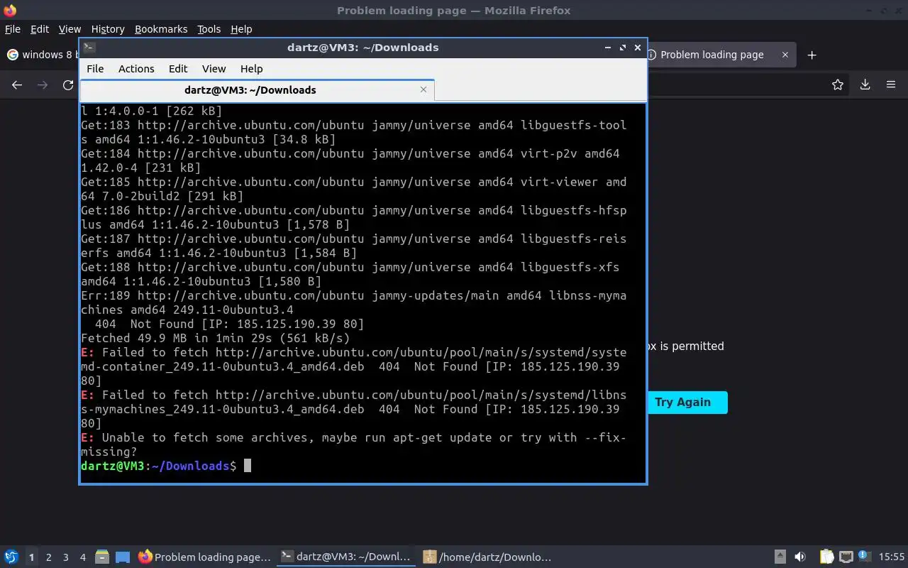Open Firefox History menu

tap(108, 29)
